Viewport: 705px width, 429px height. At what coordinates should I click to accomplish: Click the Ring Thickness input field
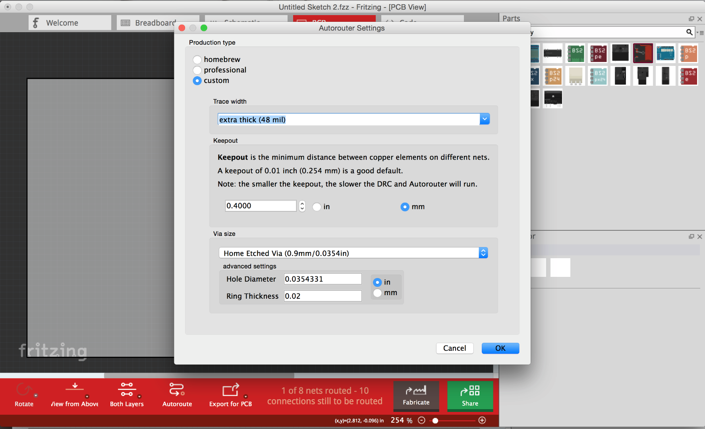tap(323, 296)
